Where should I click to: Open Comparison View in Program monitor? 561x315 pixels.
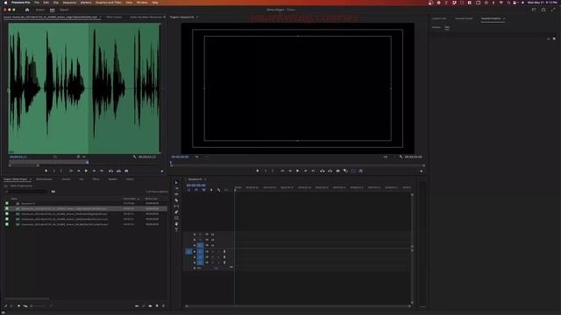tap(345, 171)
